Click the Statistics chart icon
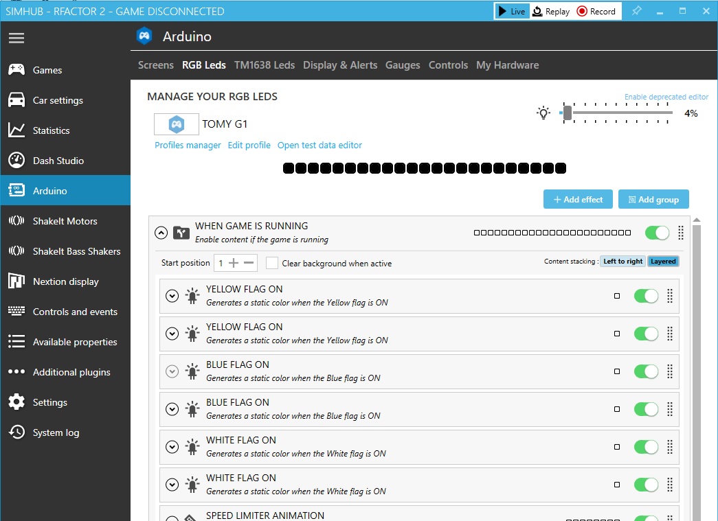This screenshot has height=521, width=718. click(x=16, y=130)
